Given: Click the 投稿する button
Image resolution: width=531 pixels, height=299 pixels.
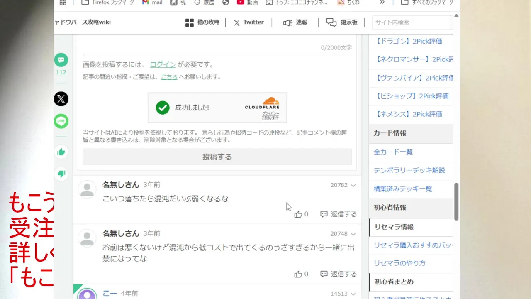Looking at the screenshot, I should [217, 157].
